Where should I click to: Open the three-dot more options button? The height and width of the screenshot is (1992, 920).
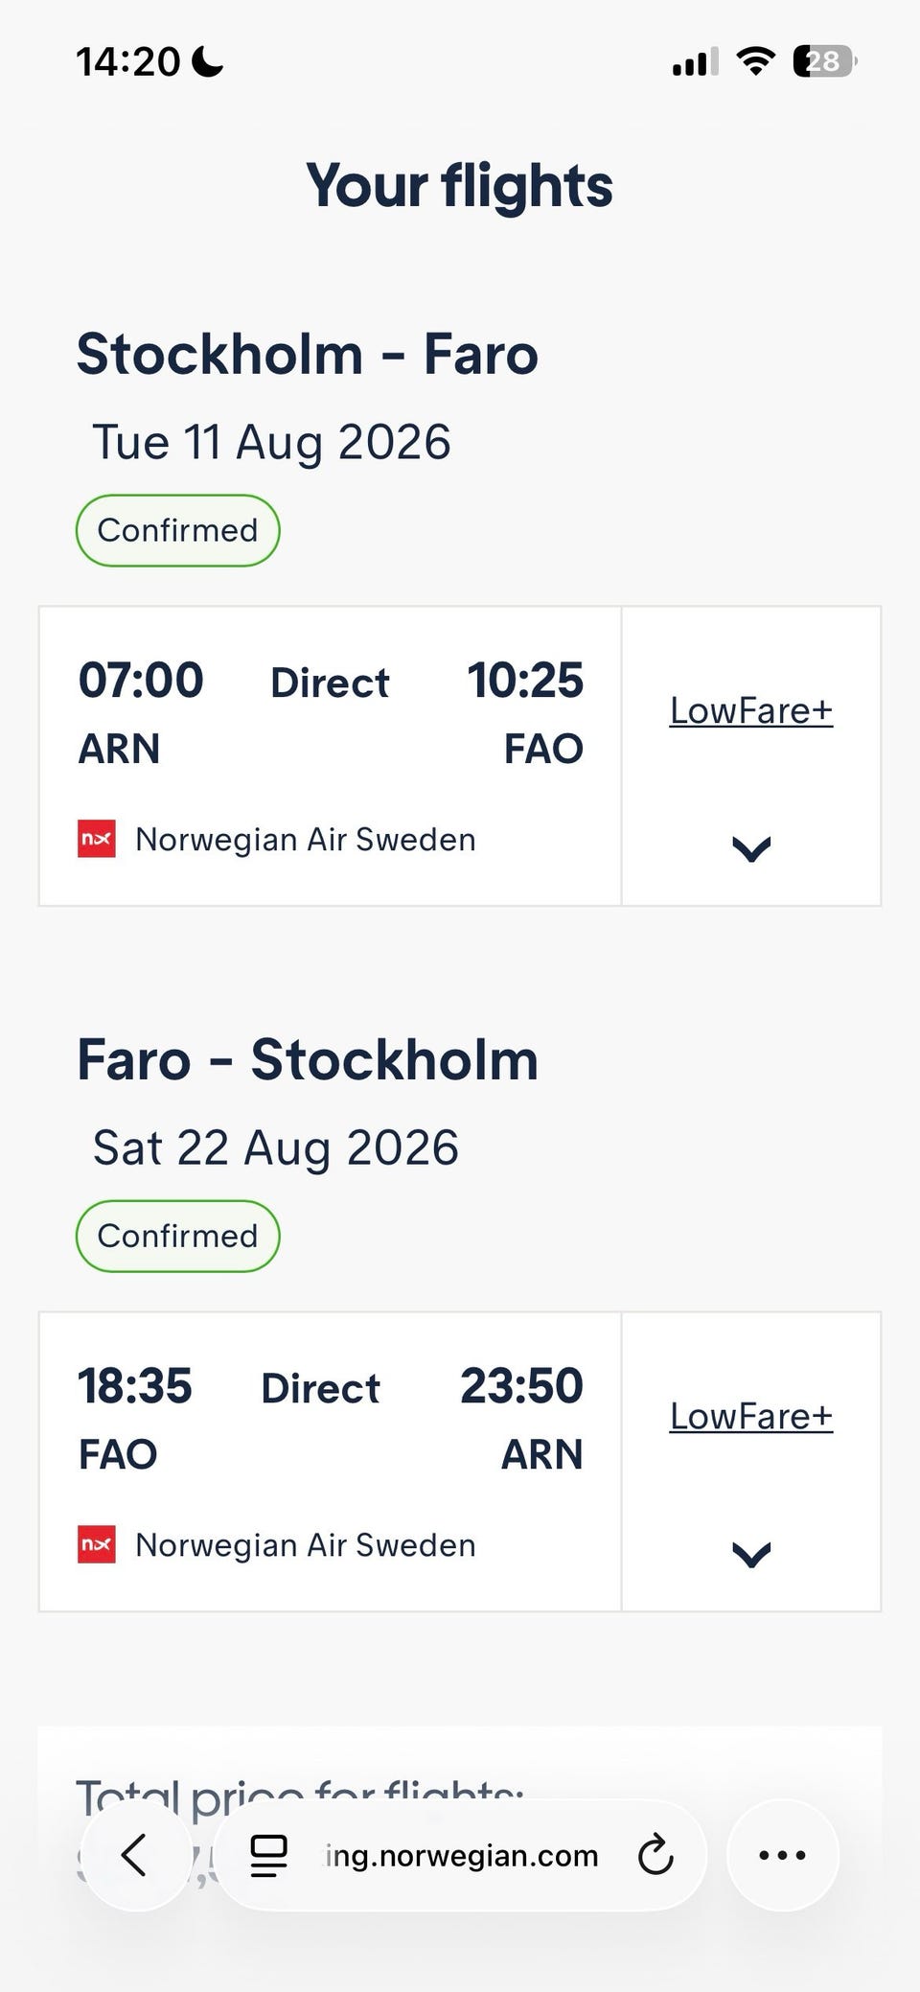(783, 1855)
